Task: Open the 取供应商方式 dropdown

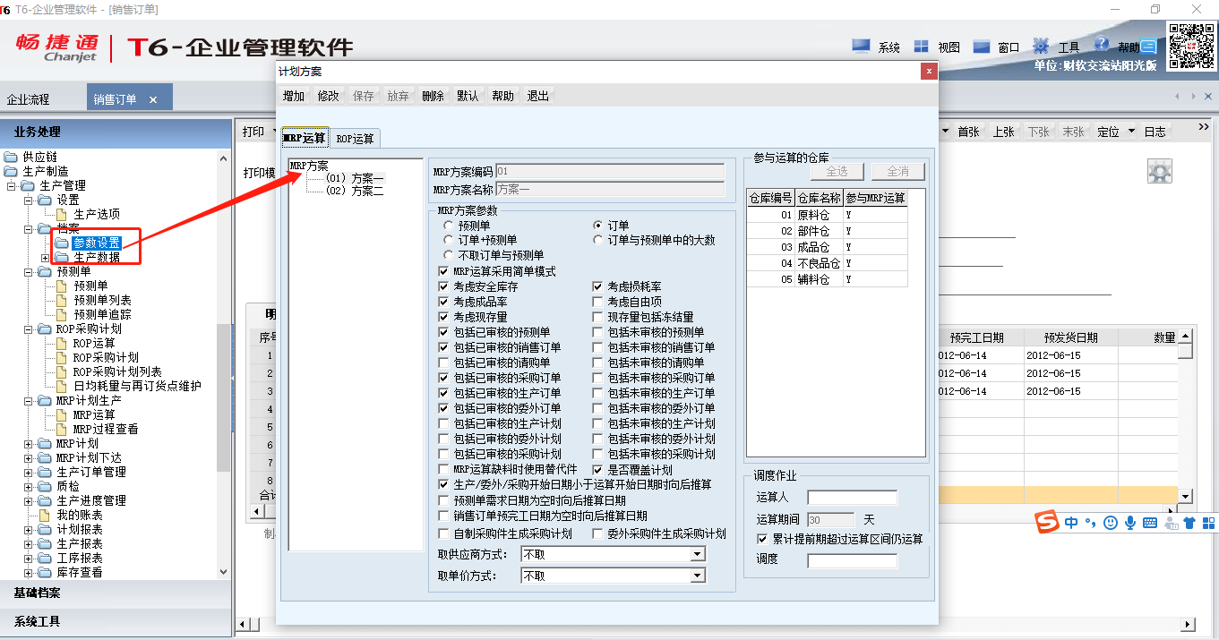Action: [x=698, y=555]
